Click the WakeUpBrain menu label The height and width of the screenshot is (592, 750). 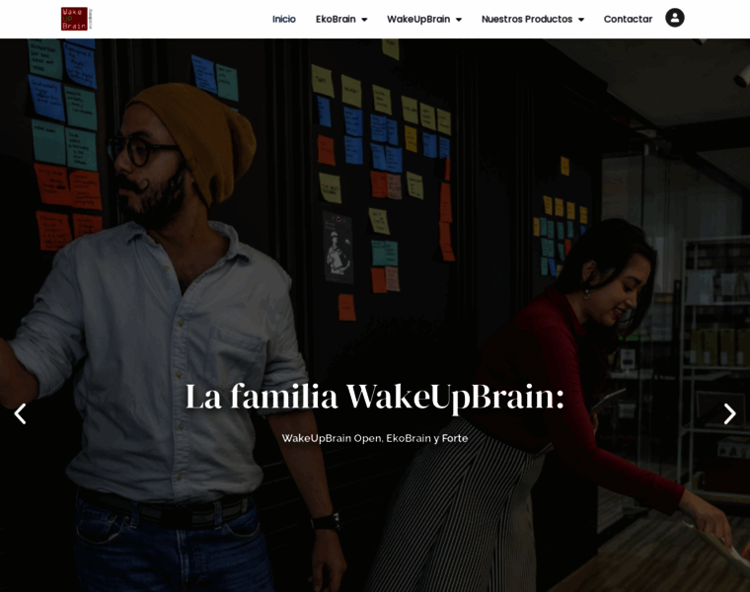(418, 19)
